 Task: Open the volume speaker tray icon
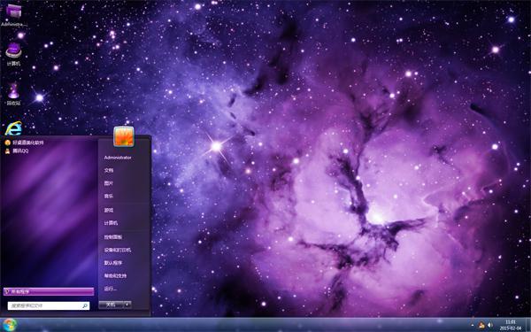tap(489, 326)
